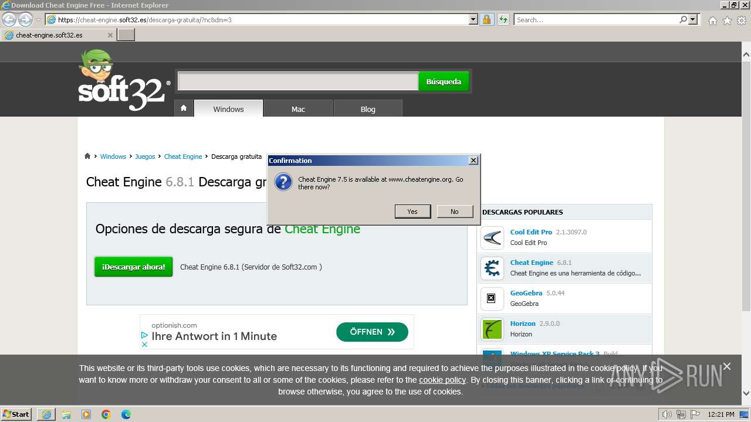The height and width of the screenshot is (422, 751).
Task: Open the Cool Edit Pro link
Action: coord(531,232)
